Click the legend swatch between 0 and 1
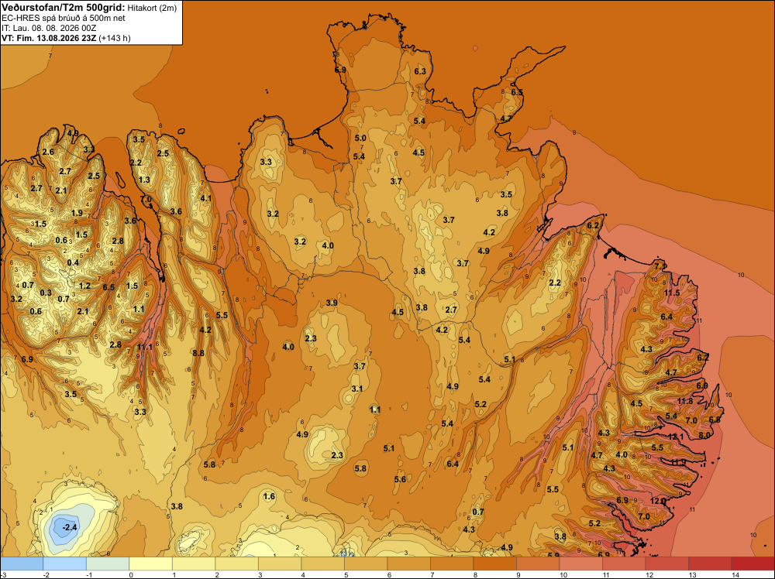Image resolution: width=775 pixels, height=579 pixels. pos(151,564)
